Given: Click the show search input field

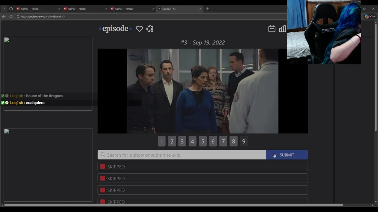Looking at the screenshot, I should [182, 155].
